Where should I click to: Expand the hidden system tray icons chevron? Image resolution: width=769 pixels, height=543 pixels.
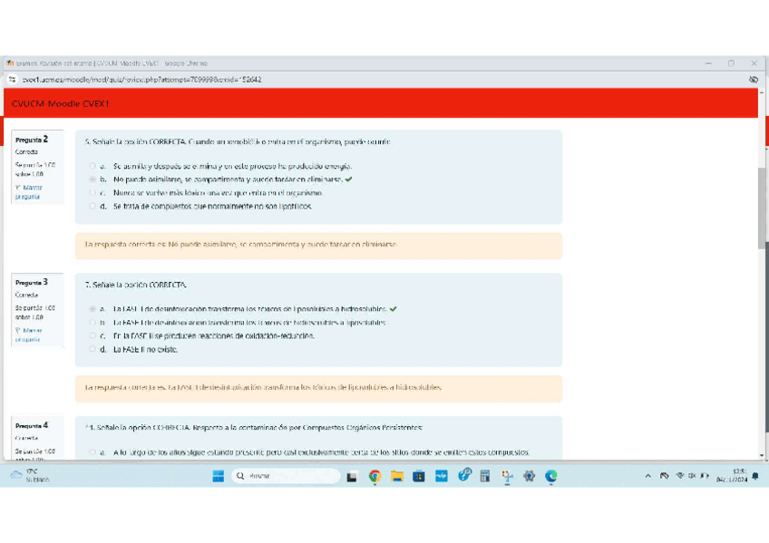tap(648, 476)
